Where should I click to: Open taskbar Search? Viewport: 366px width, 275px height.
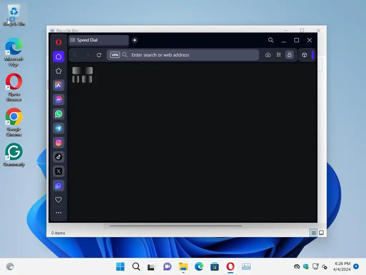pos(136,266)
